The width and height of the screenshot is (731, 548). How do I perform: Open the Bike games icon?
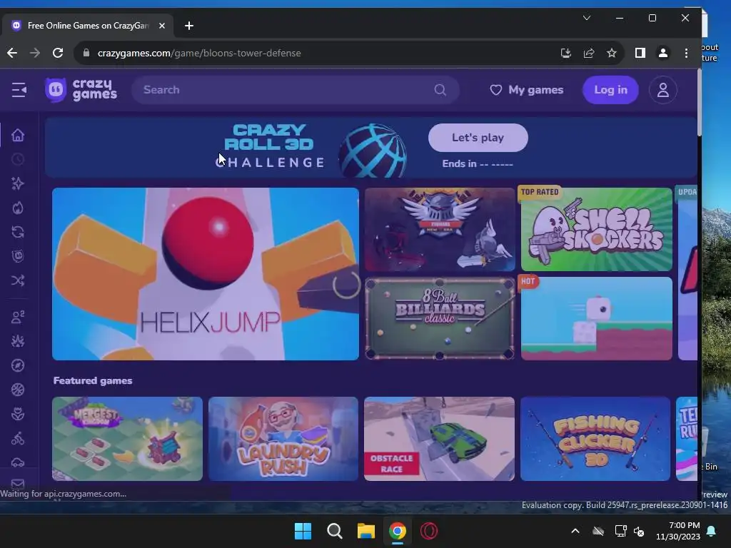click(x=18, y=438)
